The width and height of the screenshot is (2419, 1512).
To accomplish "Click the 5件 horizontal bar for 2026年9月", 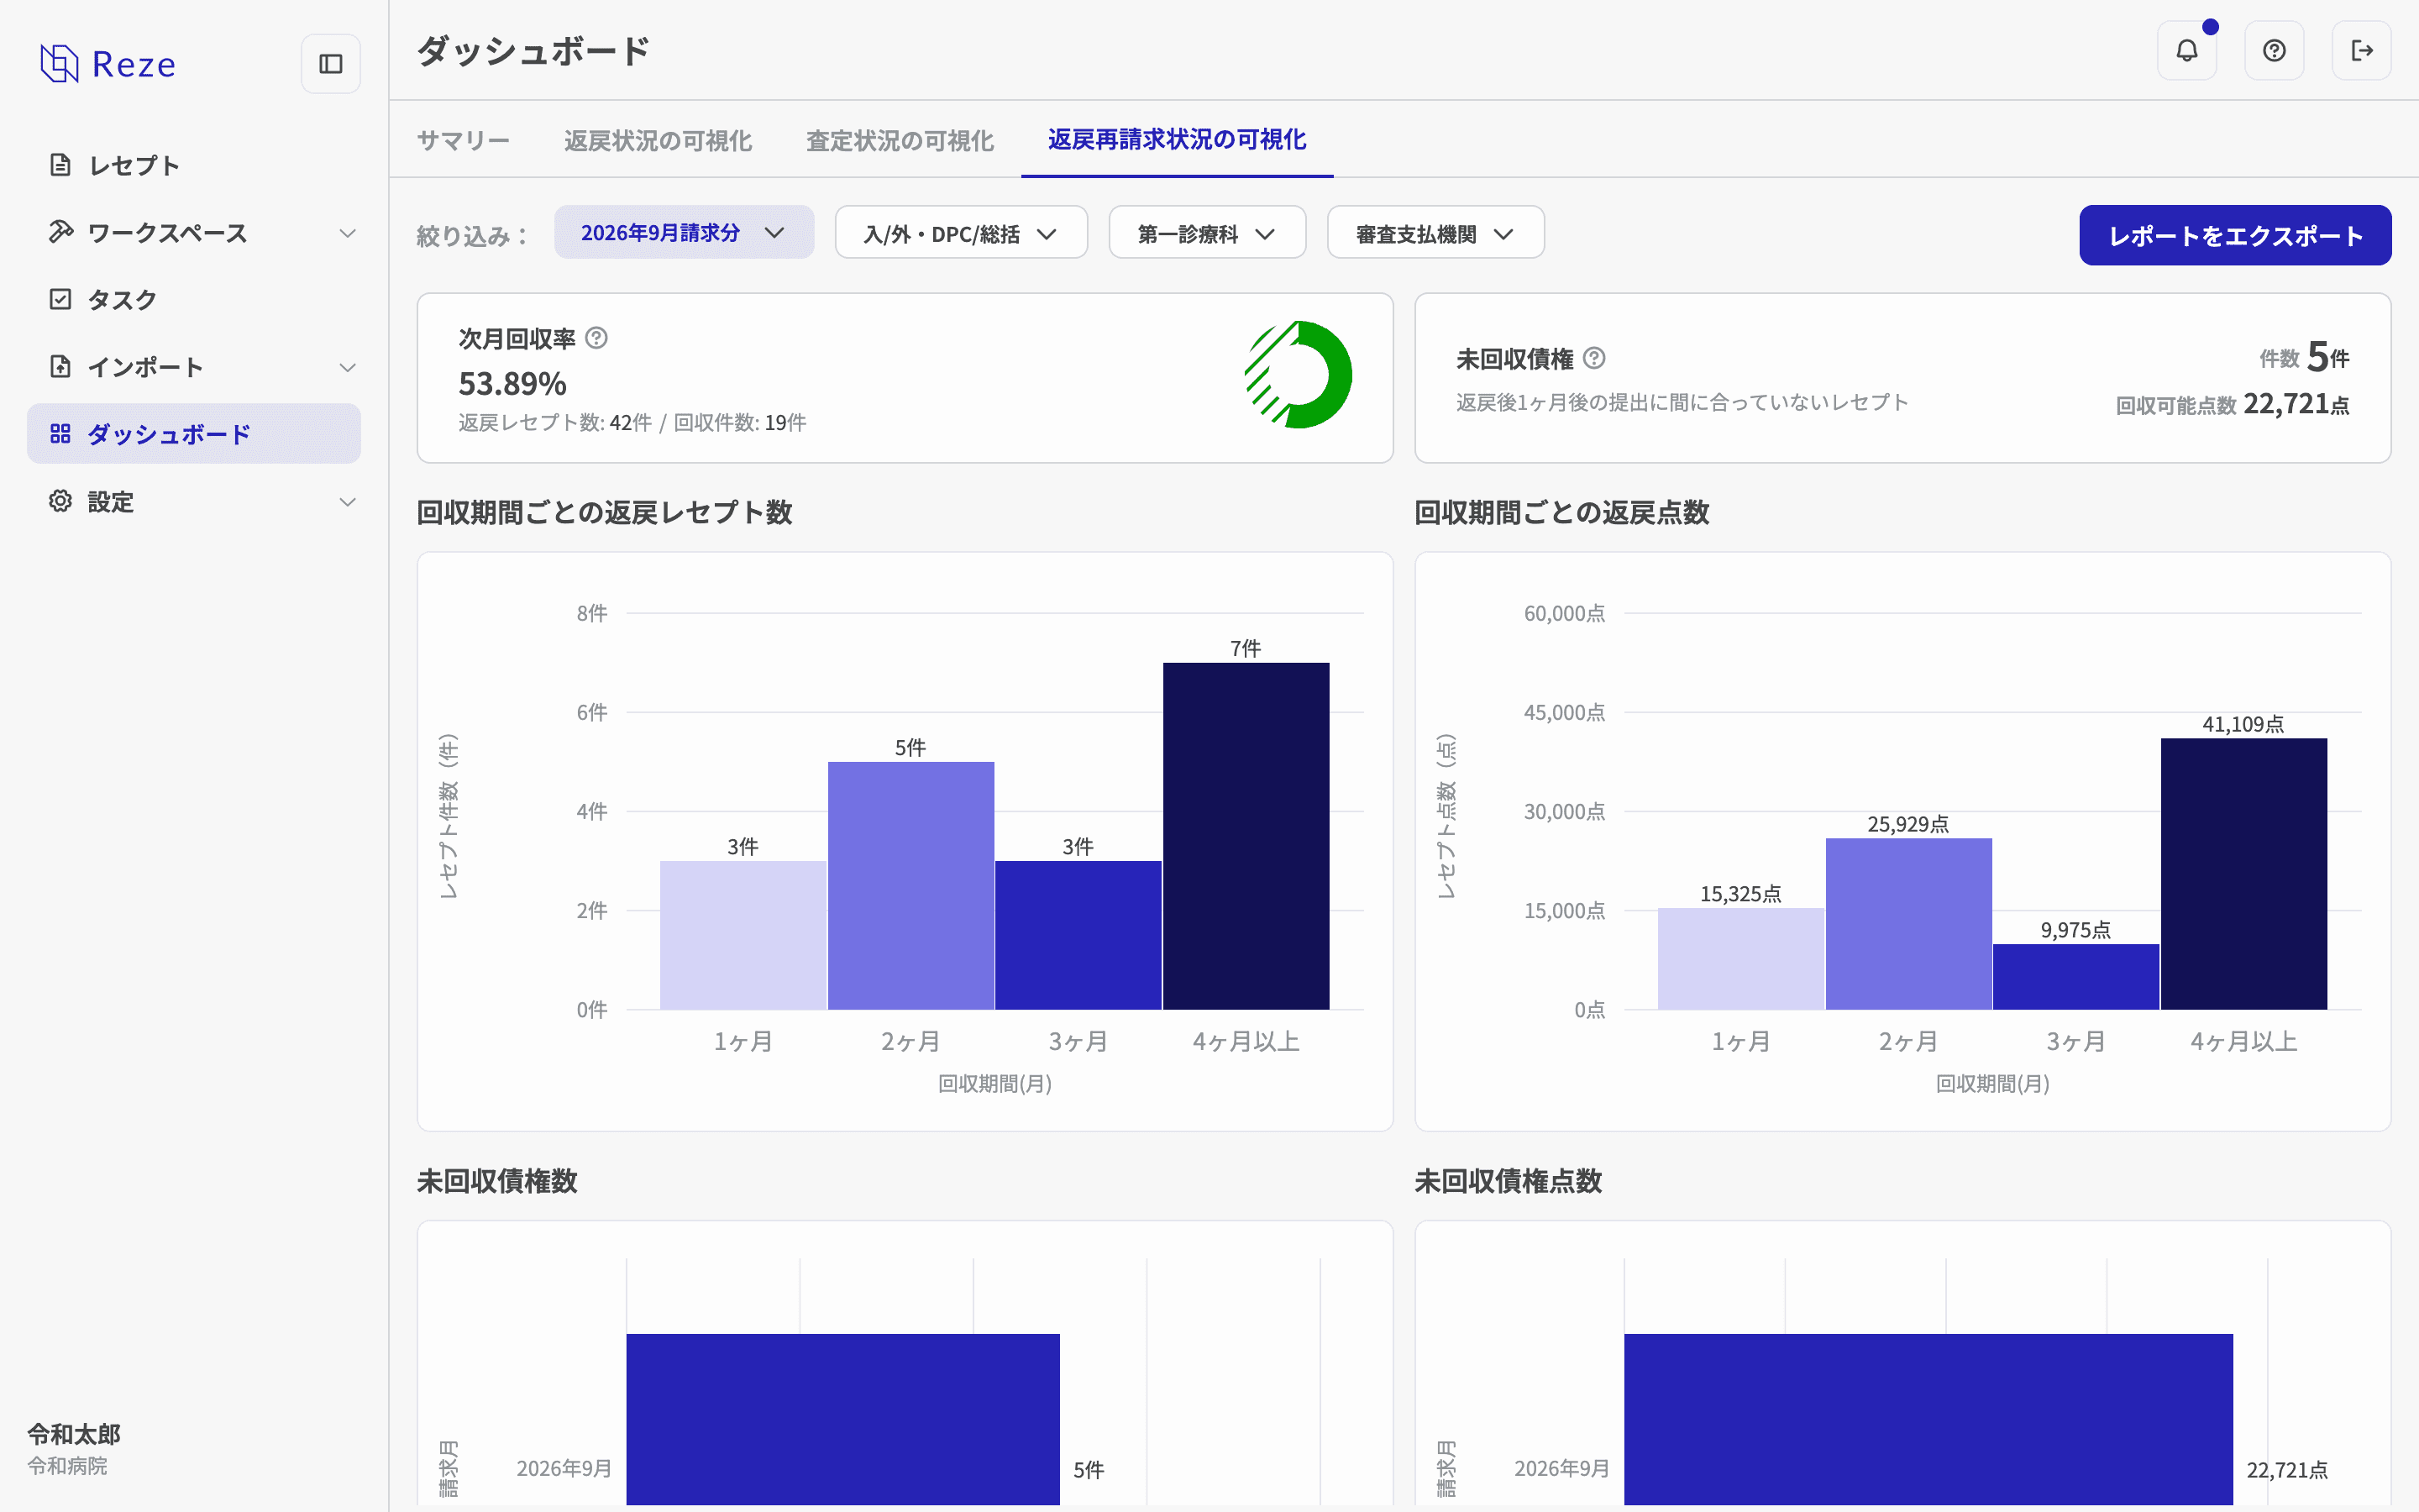I will (x=842, y=1418).
